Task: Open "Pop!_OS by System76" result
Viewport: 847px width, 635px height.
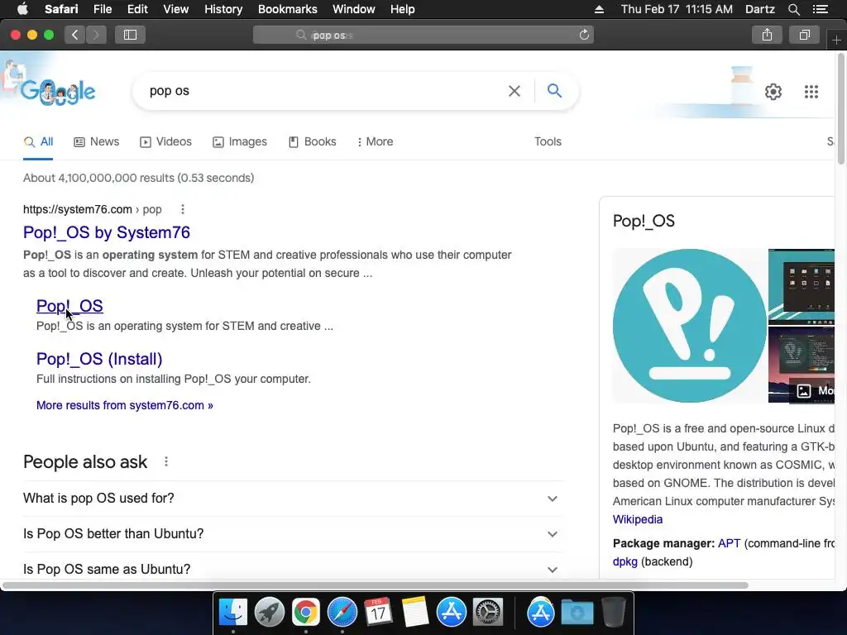Action: 107,232
